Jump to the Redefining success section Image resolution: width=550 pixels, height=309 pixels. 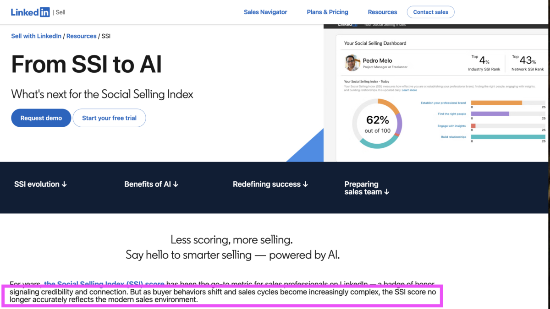270,184
